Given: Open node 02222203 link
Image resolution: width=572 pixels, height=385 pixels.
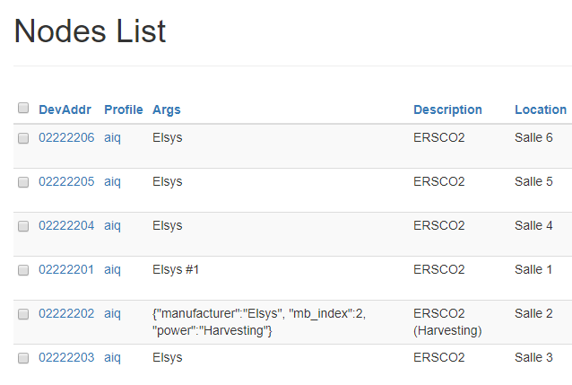Looking at the screenshot, I should (x=66, y=357).
